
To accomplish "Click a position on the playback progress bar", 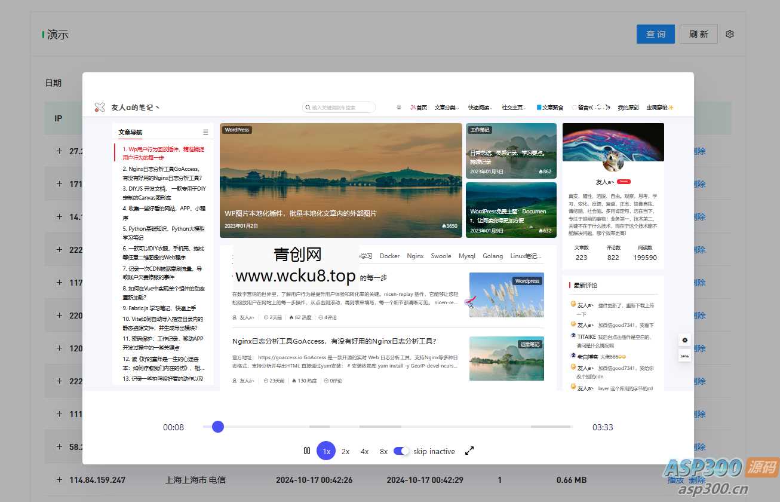I will pos(388,426).
